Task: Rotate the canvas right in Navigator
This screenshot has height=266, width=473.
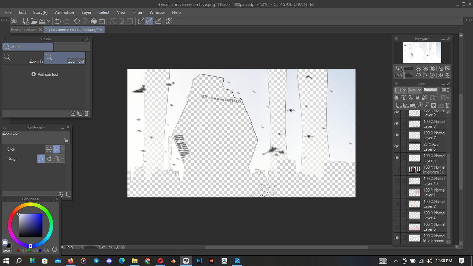Action: [425, 75]
